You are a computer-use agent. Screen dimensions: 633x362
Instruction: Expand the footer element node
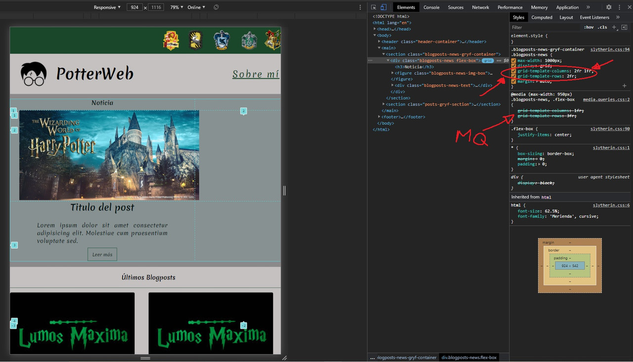point(379,117)
